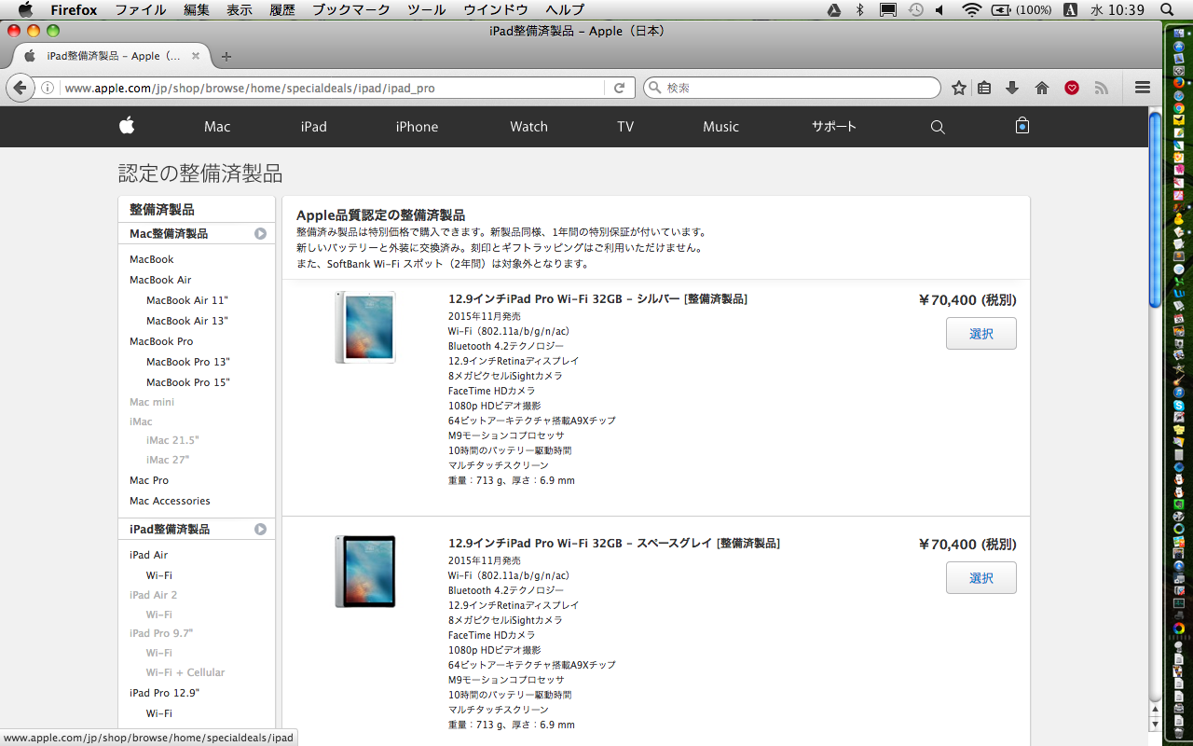Open the Wi-Fi status menu

click(972, 9)
